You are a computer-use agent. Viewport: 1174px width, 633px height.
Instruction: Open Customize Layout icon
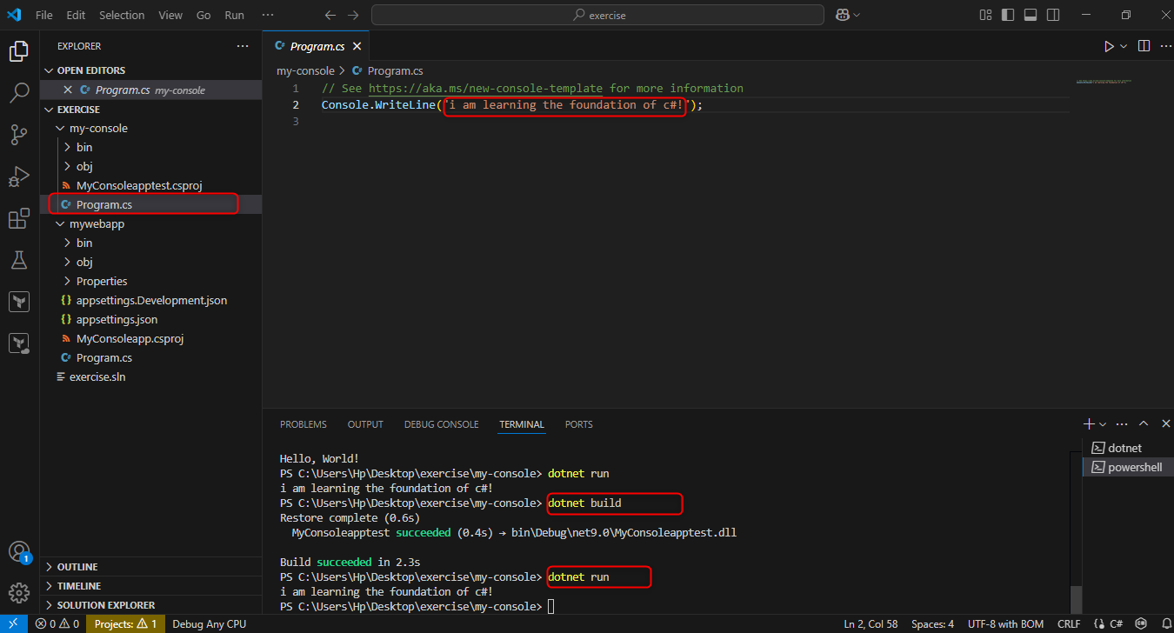coord(985,15)
